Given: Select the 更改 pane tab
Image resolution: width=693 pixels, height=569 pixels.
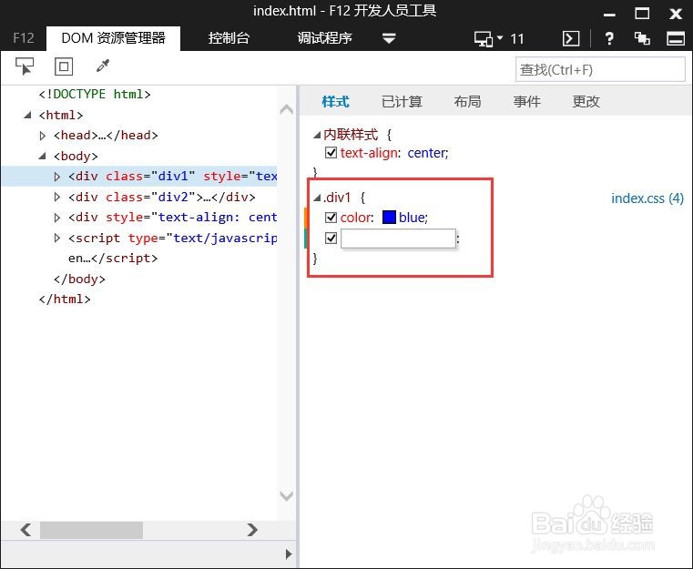Looking at the screenshot, I should point(586,102).
